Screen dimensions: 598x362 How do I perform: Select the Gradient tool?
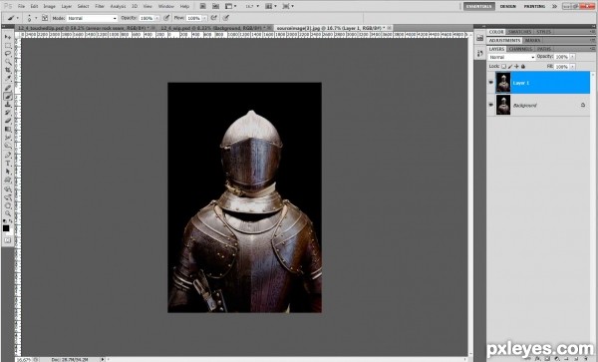(8, 130)
